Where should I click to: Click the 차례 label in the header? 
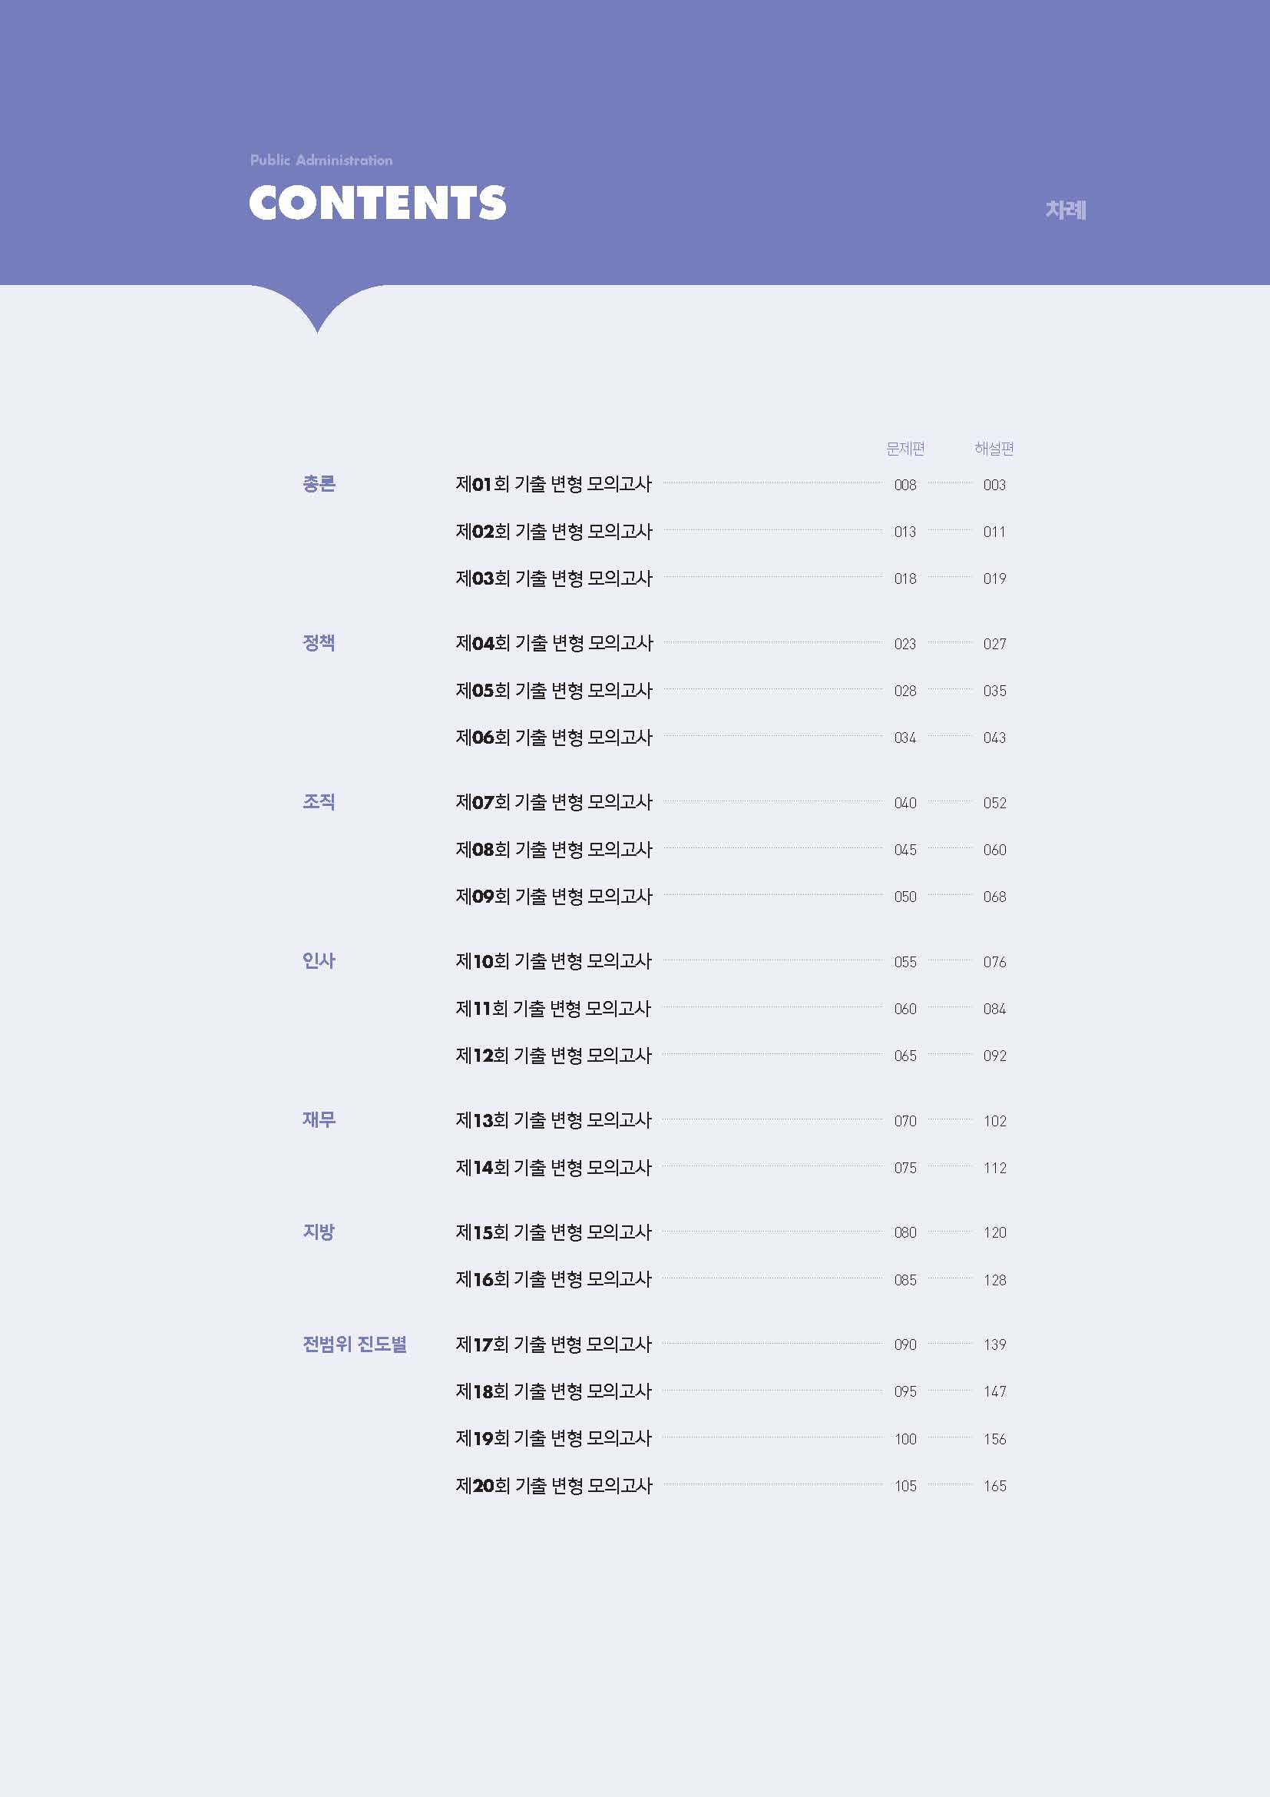pos(1066,210)
